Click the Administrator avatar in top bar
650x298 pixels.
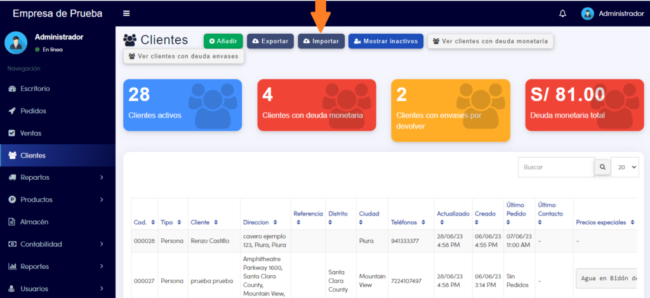[587, 14]
